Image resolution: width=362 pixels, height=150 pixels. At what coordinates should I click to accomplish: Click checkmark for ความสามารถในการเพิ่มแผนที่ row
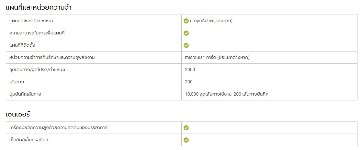(186, 33)
